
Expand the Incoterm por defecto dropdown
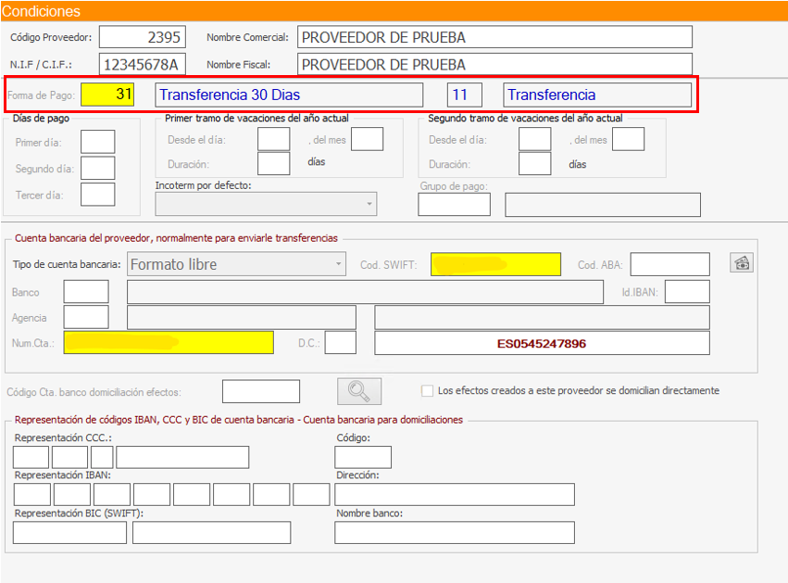click(x=266, y=204)
